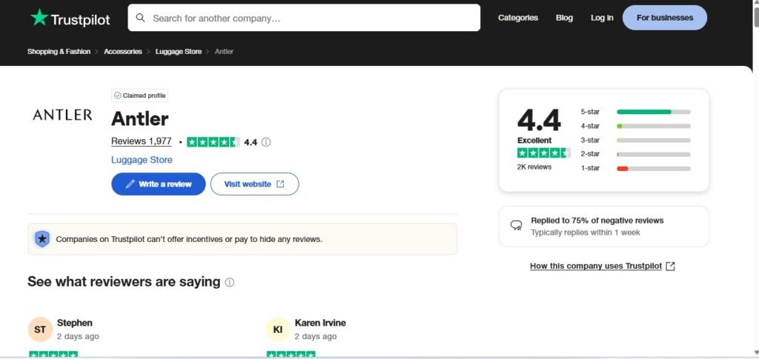Click the search magnifier icon
Image resolution: width=759 pixels, height=359 pixels.
coord(140,18)
